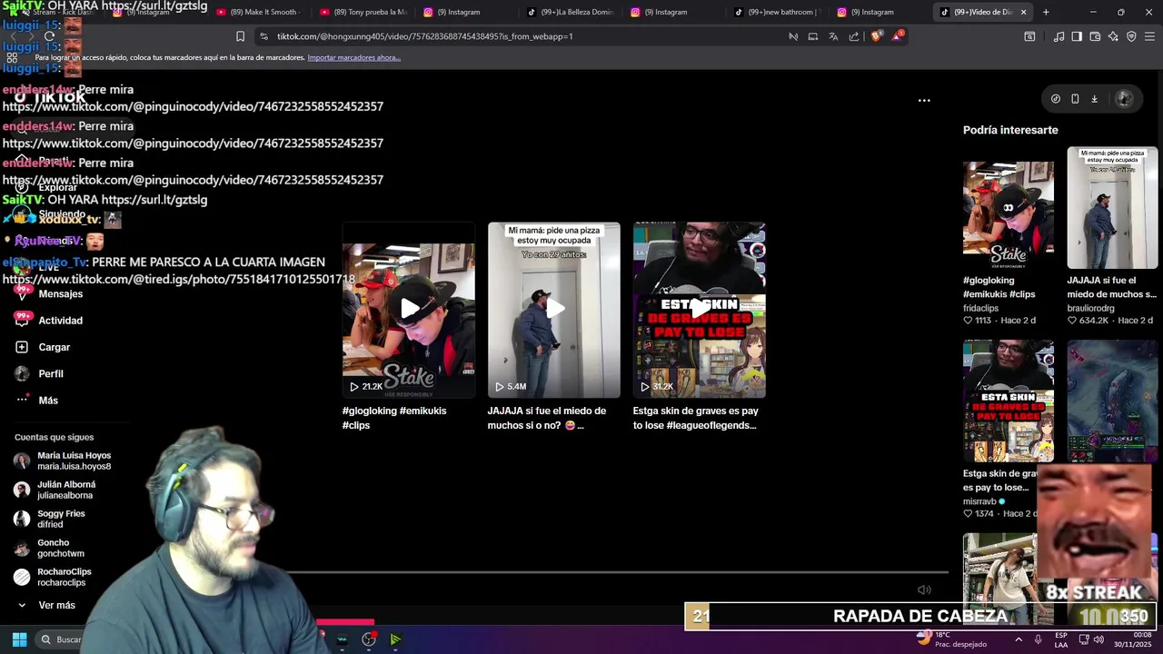Open Cargar upload in TikTok sidebar
Screen dimensions: 1163x654
[54, 347]
